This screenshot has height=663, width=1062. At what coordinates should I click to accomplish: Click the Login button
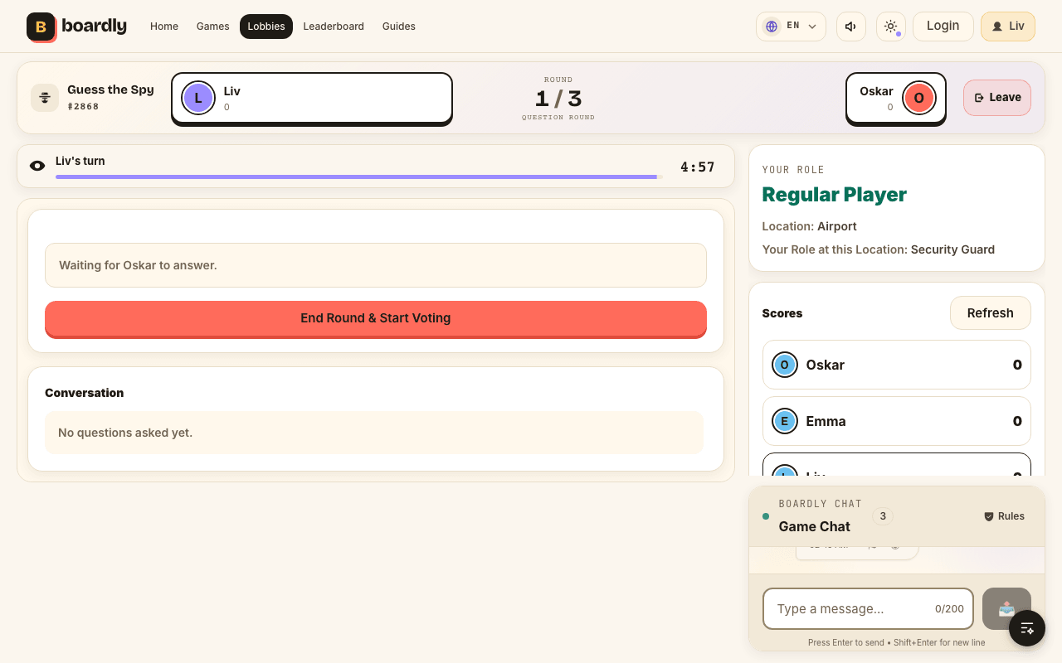click(943, 27)
